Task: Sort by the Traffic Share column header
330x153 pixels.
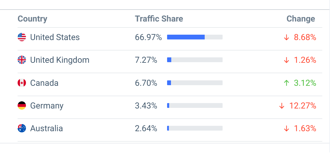Action: tap(159, 19)
